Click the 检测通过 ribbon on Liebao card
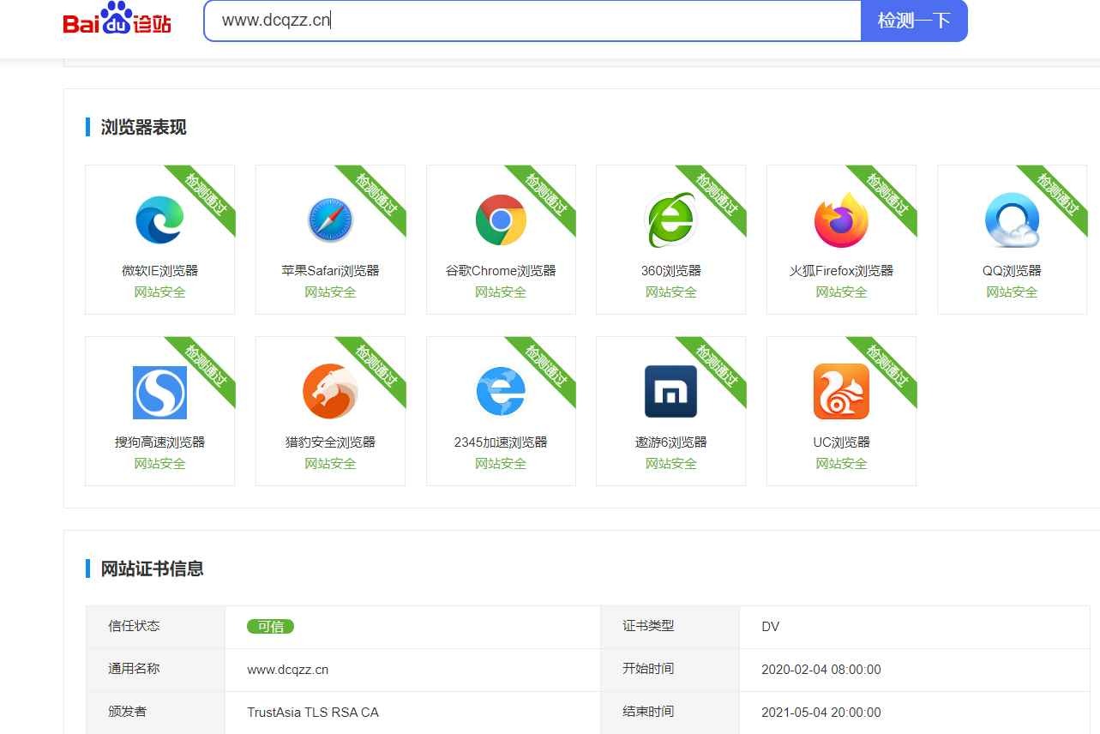Image resolution: width=1100 pixels, height=734 pixels. (376, 365)
